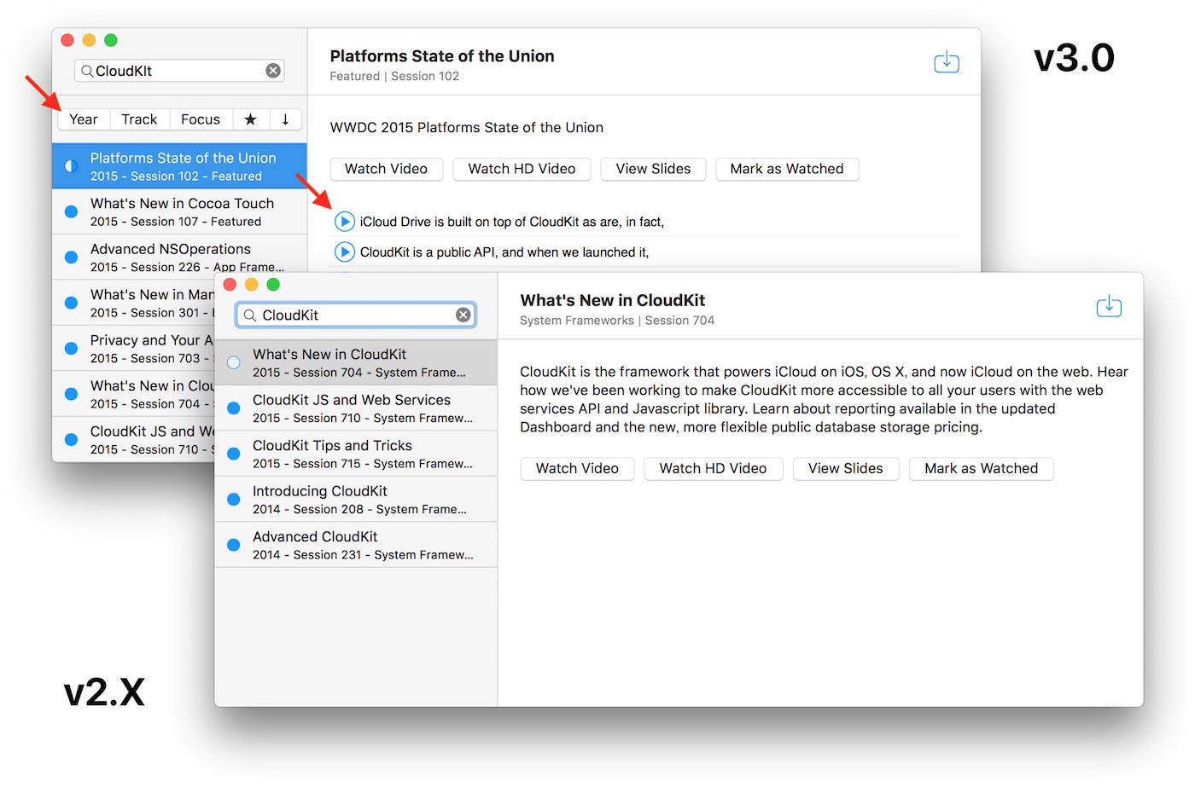Mark What's New in CloudKit as watched

(981, 468)
